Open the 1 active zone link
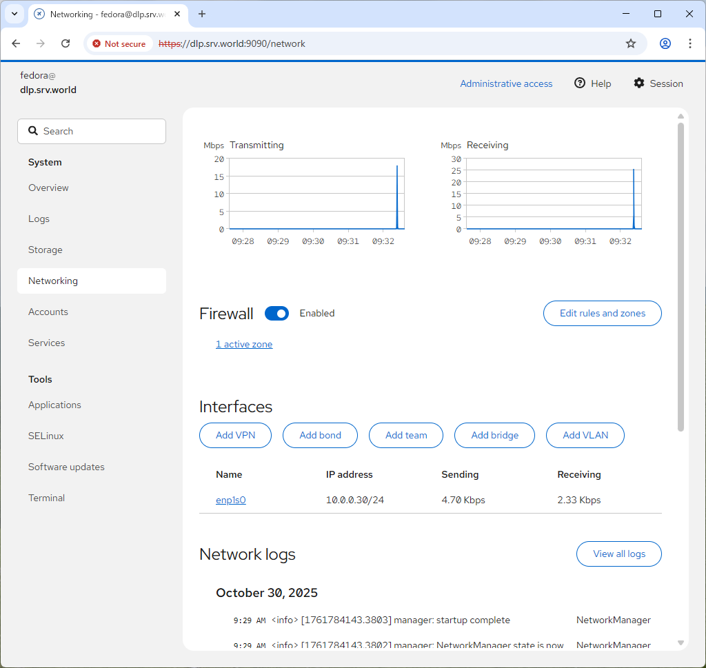The height and width of the screenshot is (668, 706). (244, 344)
